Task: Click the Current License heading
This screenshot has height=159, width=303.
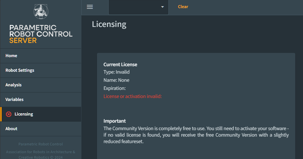Action: coord(120,65)
